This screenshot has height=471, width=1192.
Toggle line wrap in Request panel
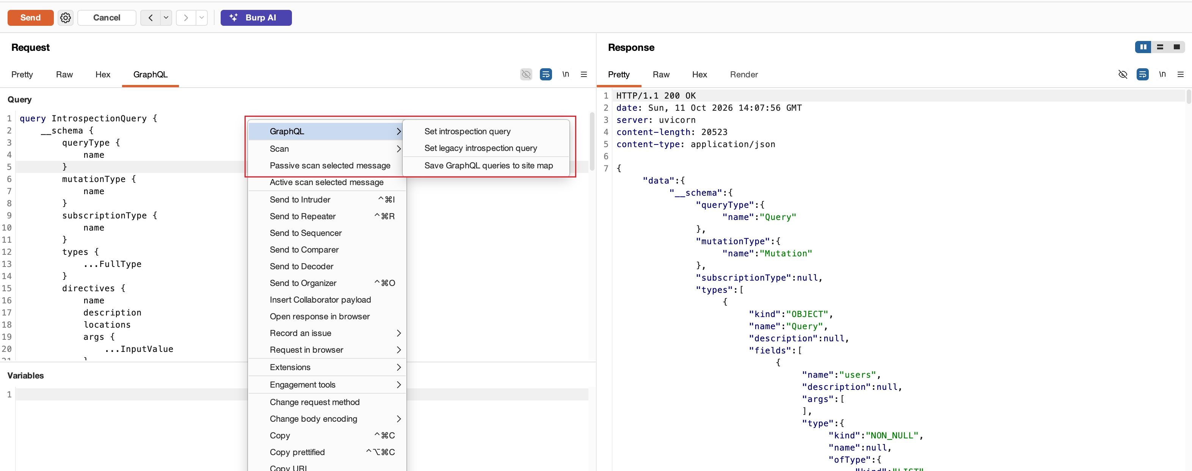point(546,74)
